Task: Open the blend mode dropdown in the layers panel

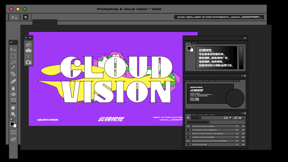Action: (x=198, y=122)
